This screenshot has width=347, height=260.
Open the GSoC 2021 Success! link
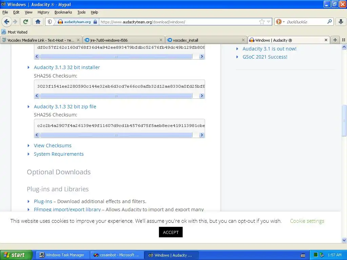click(265, 57)
